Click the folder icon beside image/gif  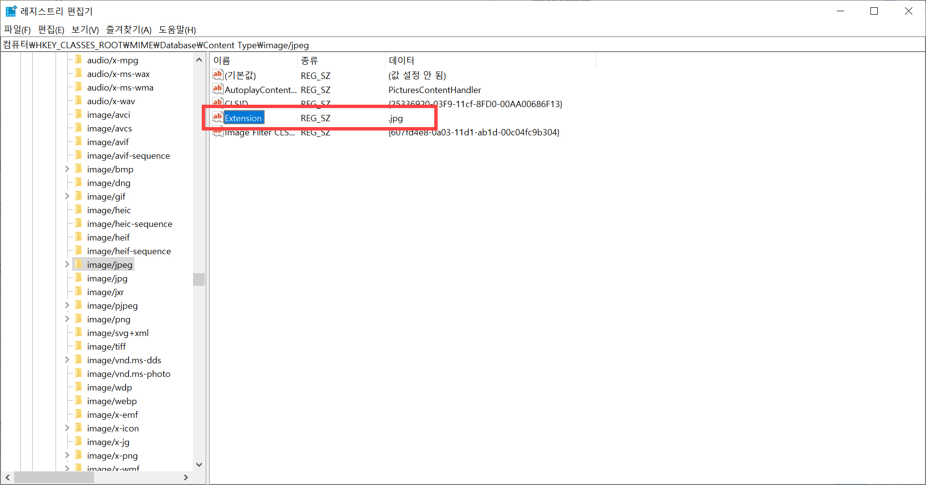click(x=78, y=196)
